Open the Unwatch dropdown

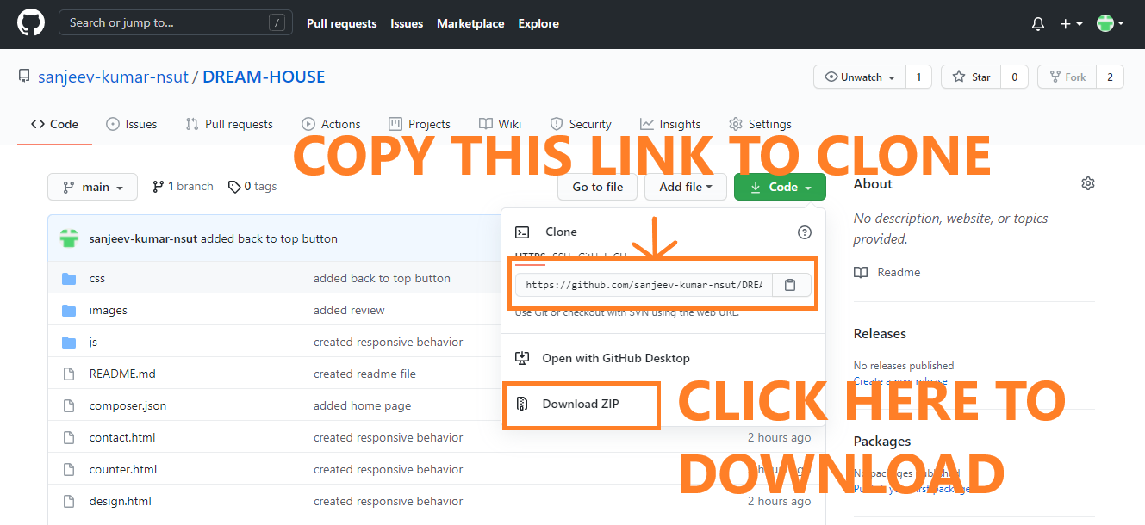tap(860, 77)
